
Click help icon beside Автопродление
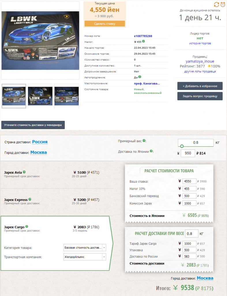click(x=140, y=77)
